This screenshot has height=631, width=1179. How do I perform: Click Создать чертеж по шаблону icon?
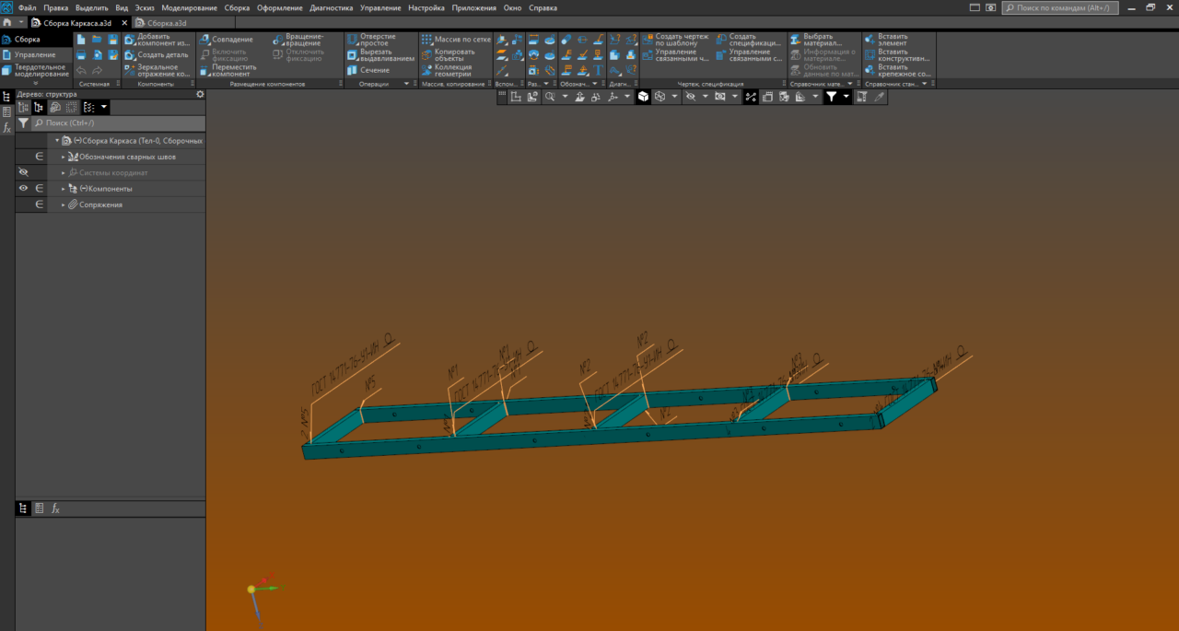648,40
